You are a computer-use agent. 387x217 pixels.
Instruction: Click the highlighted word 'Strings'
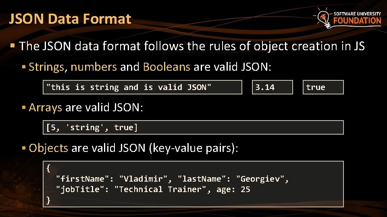click(46, 67)
